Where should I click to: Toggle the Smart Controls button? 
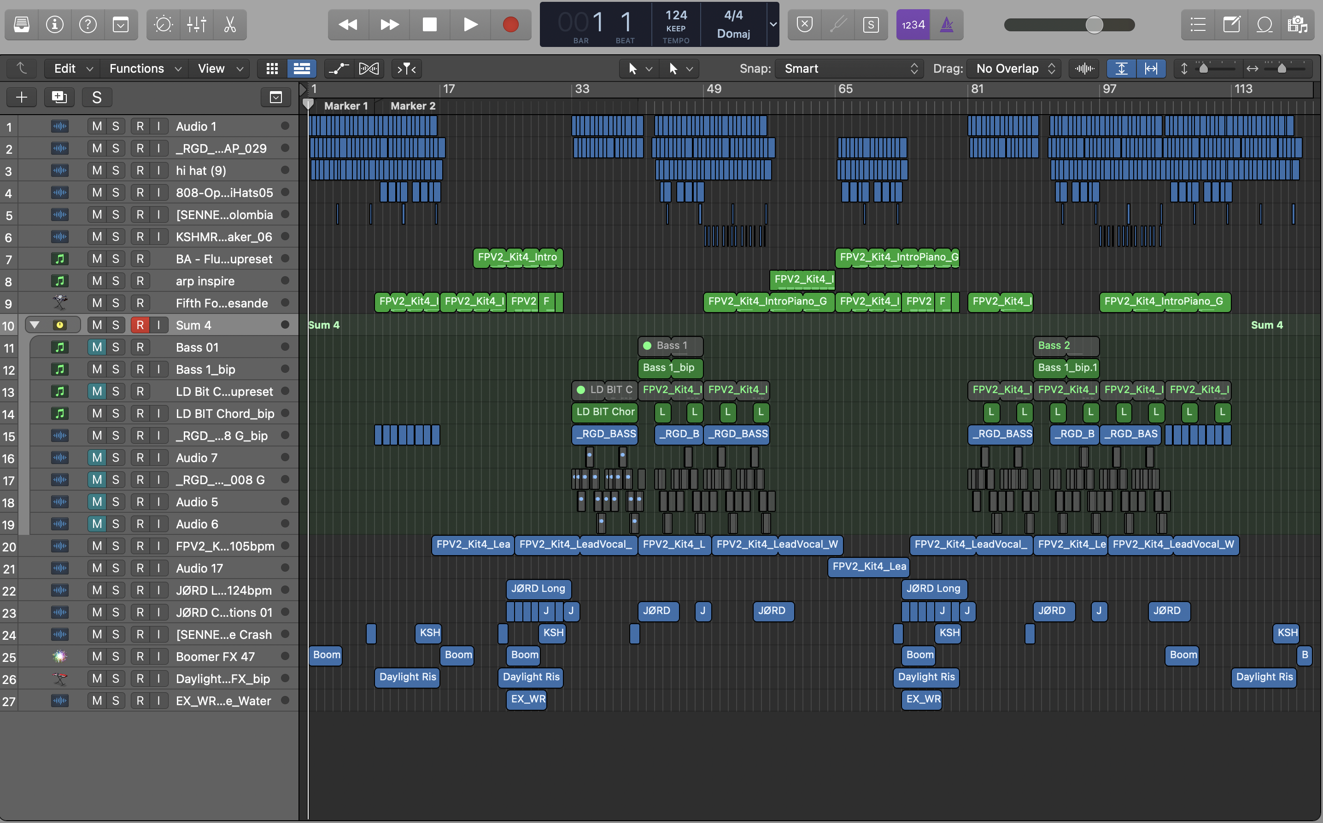click(164, 24)
